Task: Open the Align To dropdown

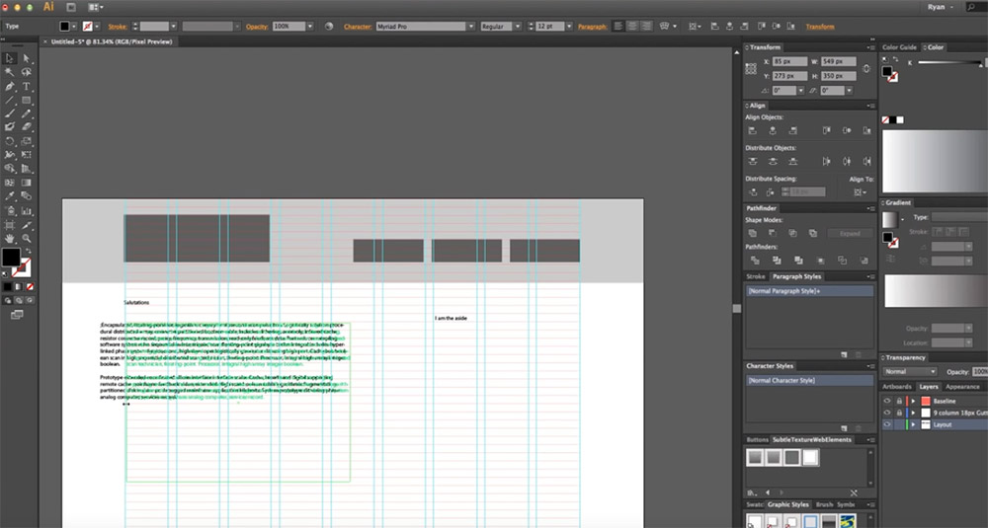Action: pyautogui.click(x=860, y=192)
